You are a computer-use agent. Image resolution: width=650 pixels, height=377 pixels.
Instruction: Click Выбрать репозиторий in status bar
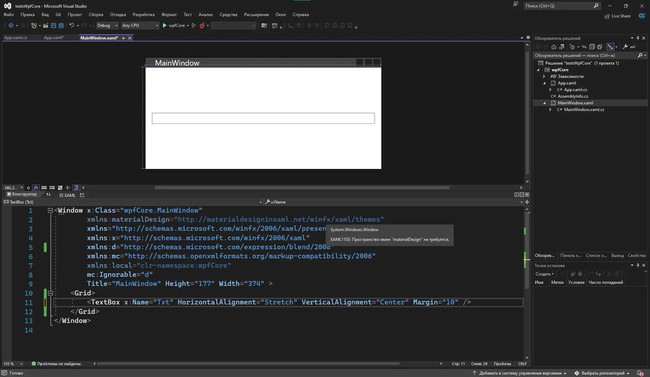pos(603,373)
